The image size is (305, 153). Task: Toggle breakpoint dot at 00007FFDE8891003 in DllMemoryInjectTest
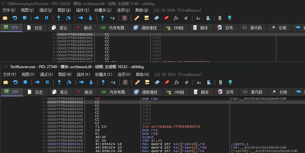click(x=53, y=45)
